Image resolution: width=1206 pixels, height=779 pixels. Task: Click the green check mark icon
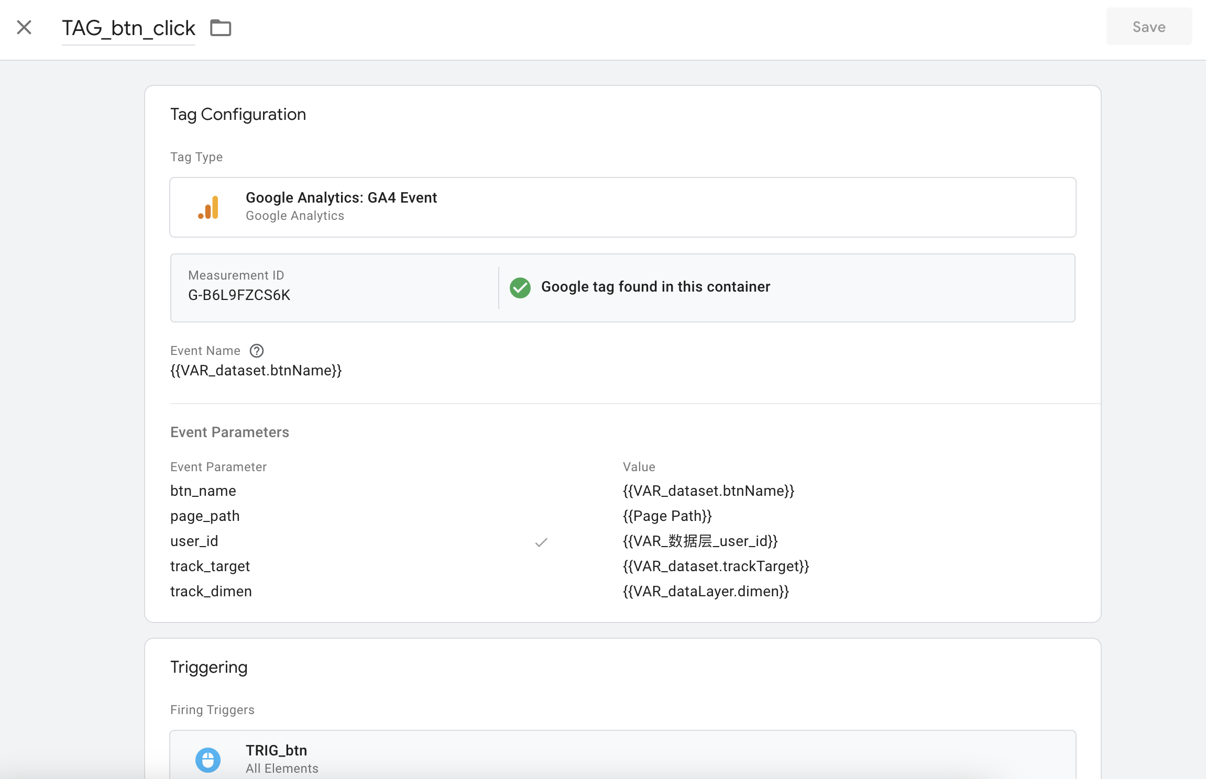(x=520, y=287)
